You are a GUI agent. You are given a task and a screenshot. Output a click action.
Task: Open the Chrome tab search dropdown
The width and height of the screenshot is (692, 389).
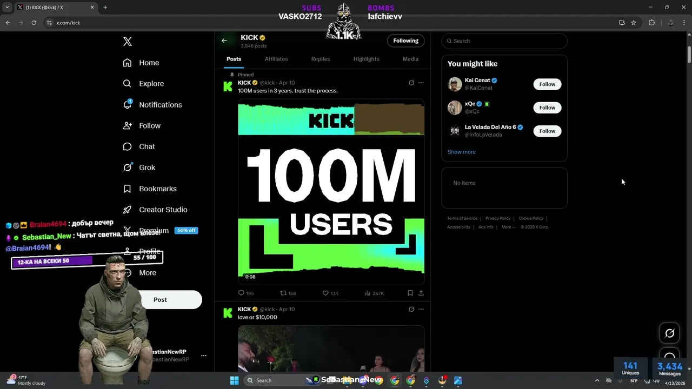7,7
